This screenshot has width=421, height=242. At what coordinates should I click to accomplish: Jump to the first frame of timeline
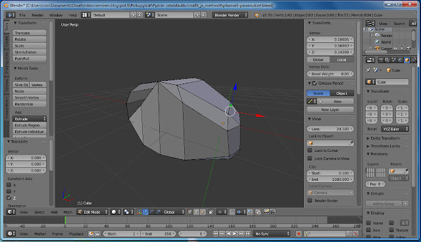pyautogui.click(x=216, y=233)
